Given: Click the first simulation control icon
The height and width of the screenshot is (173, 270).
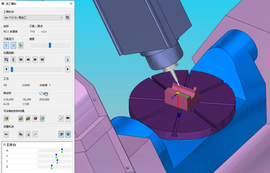Looking at the screenshot, I should point(6,60).
